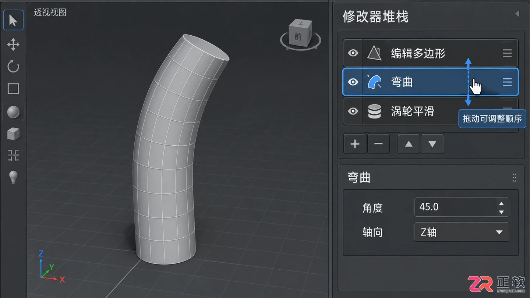
Task: Add a new modifier with plus button
Action: point(355,143)
